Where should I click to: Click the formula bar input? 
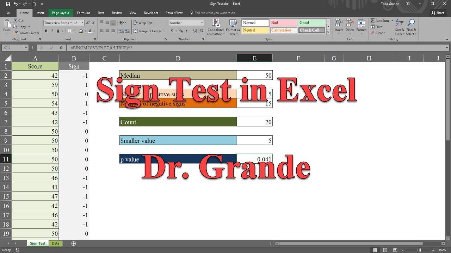(x=257, y=47)
